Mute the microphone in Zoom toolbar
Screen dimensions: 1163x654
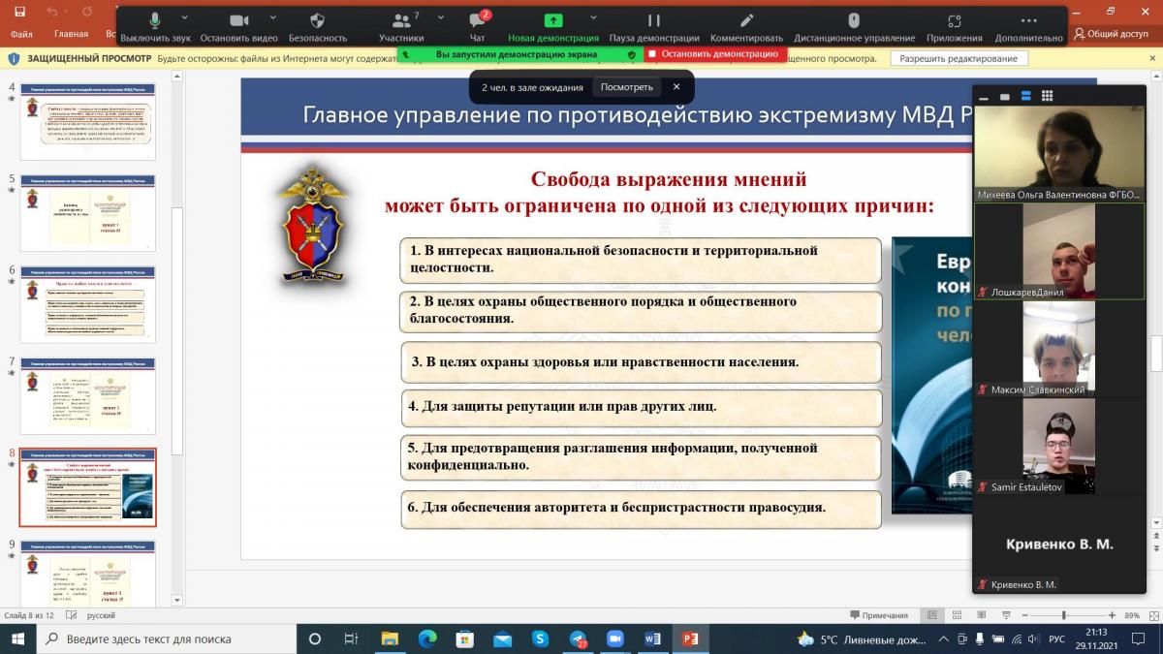(x=155, y=27)
